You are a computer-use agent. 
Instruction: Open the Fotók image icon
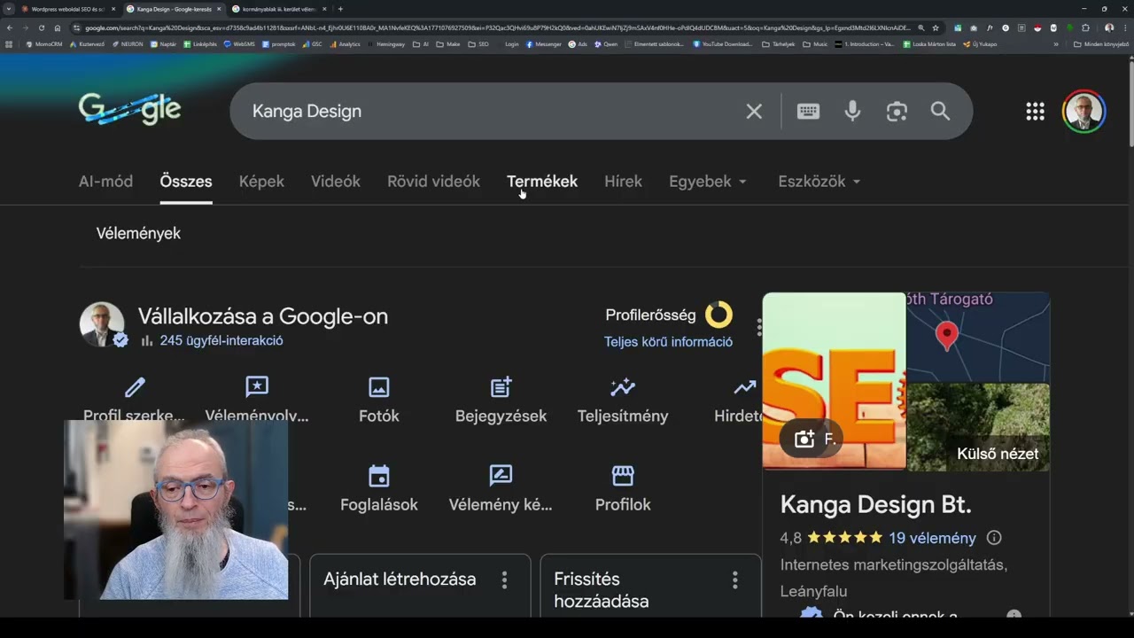click(379, 387)
